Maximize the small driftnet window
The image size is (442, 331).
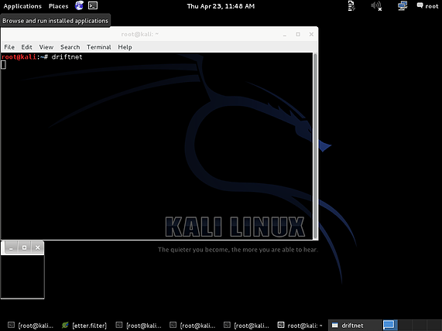24,247
